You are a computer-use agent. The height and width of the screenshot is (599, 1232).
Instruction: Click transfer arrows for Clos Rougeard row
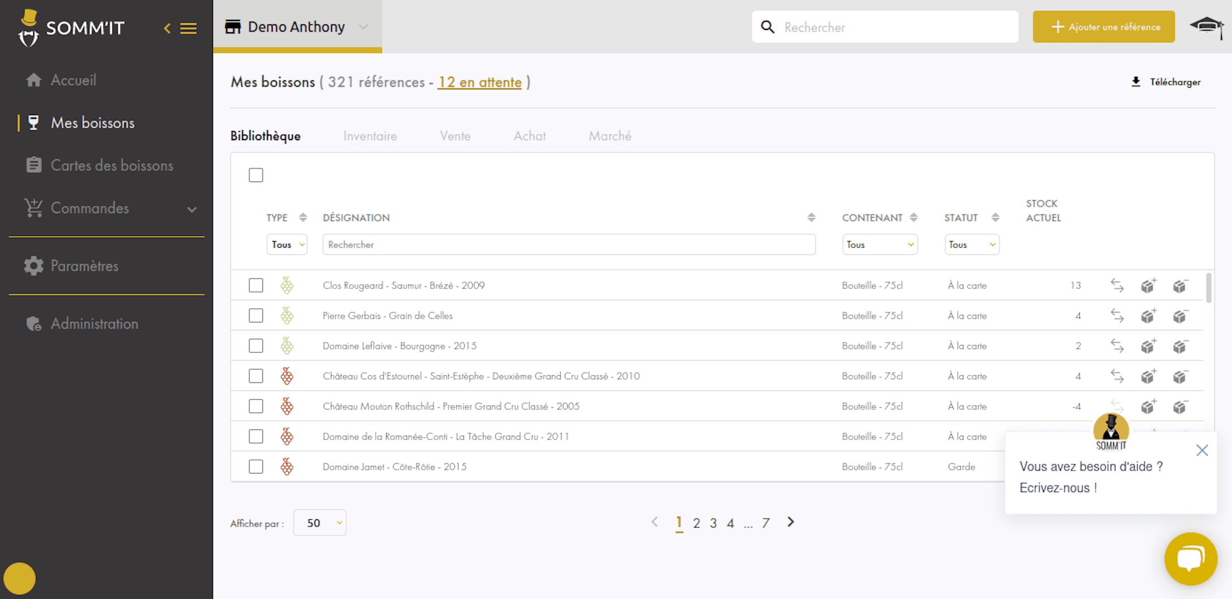[x=1117, y=285]
